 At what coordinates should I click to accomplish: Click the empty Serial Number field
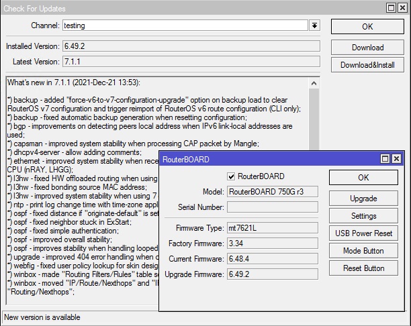pyautogui.click(x=273, y=207)
